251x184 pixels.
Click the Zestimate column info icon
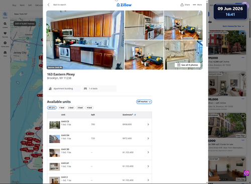135,115
